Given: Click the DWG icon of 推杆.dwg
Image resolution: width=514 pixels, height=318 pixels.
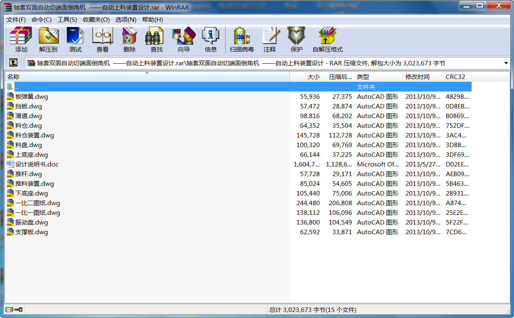Looking at the screenshot, I should (x=10, y=174).
